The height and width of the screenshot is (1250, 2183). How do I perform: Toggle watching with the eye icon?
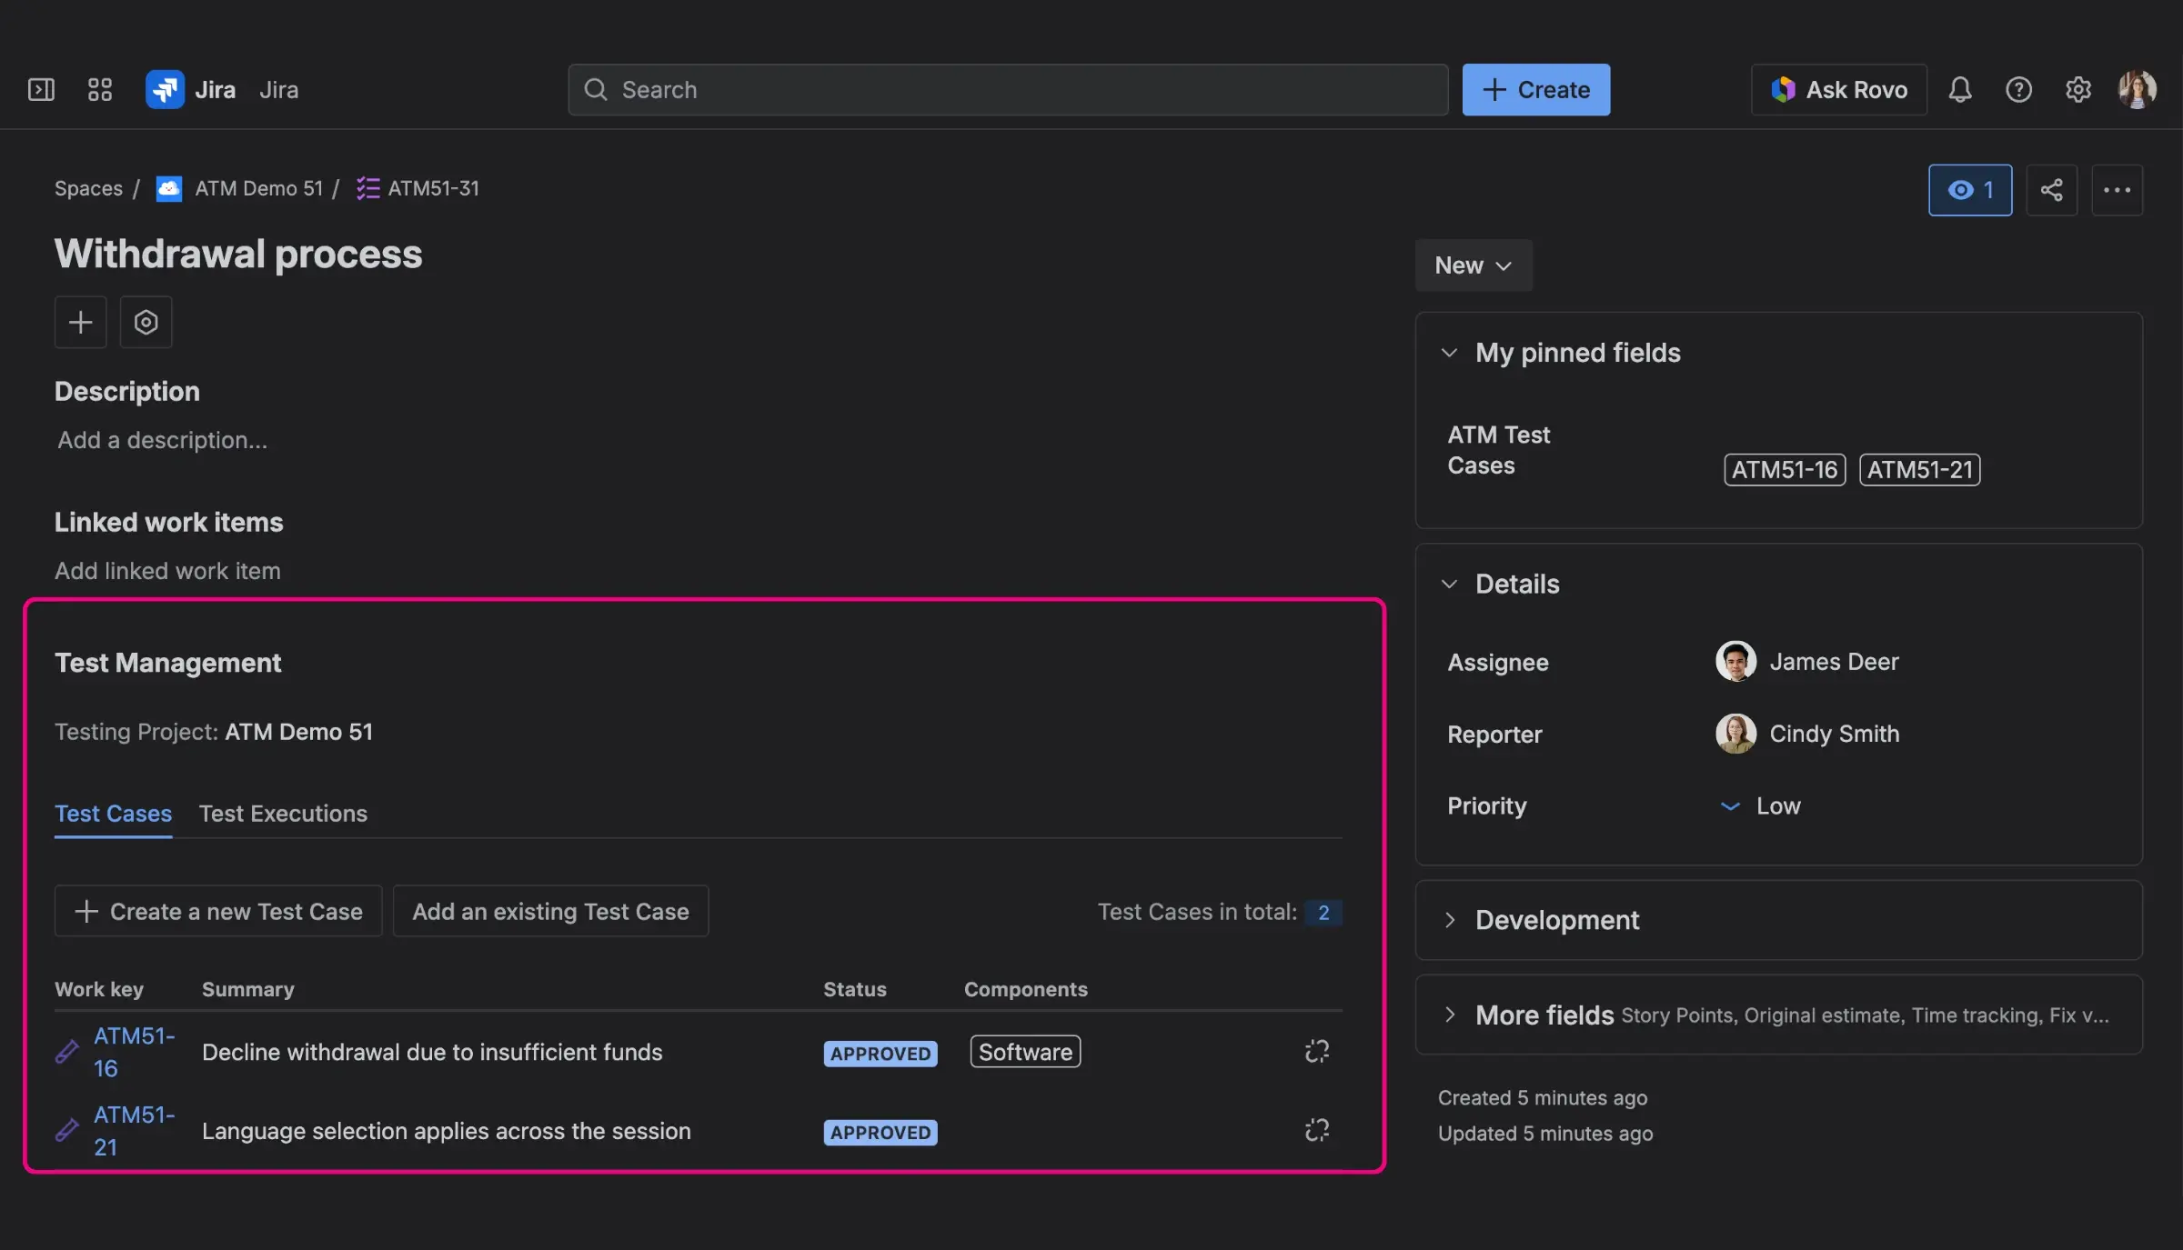pos(1970,190)
